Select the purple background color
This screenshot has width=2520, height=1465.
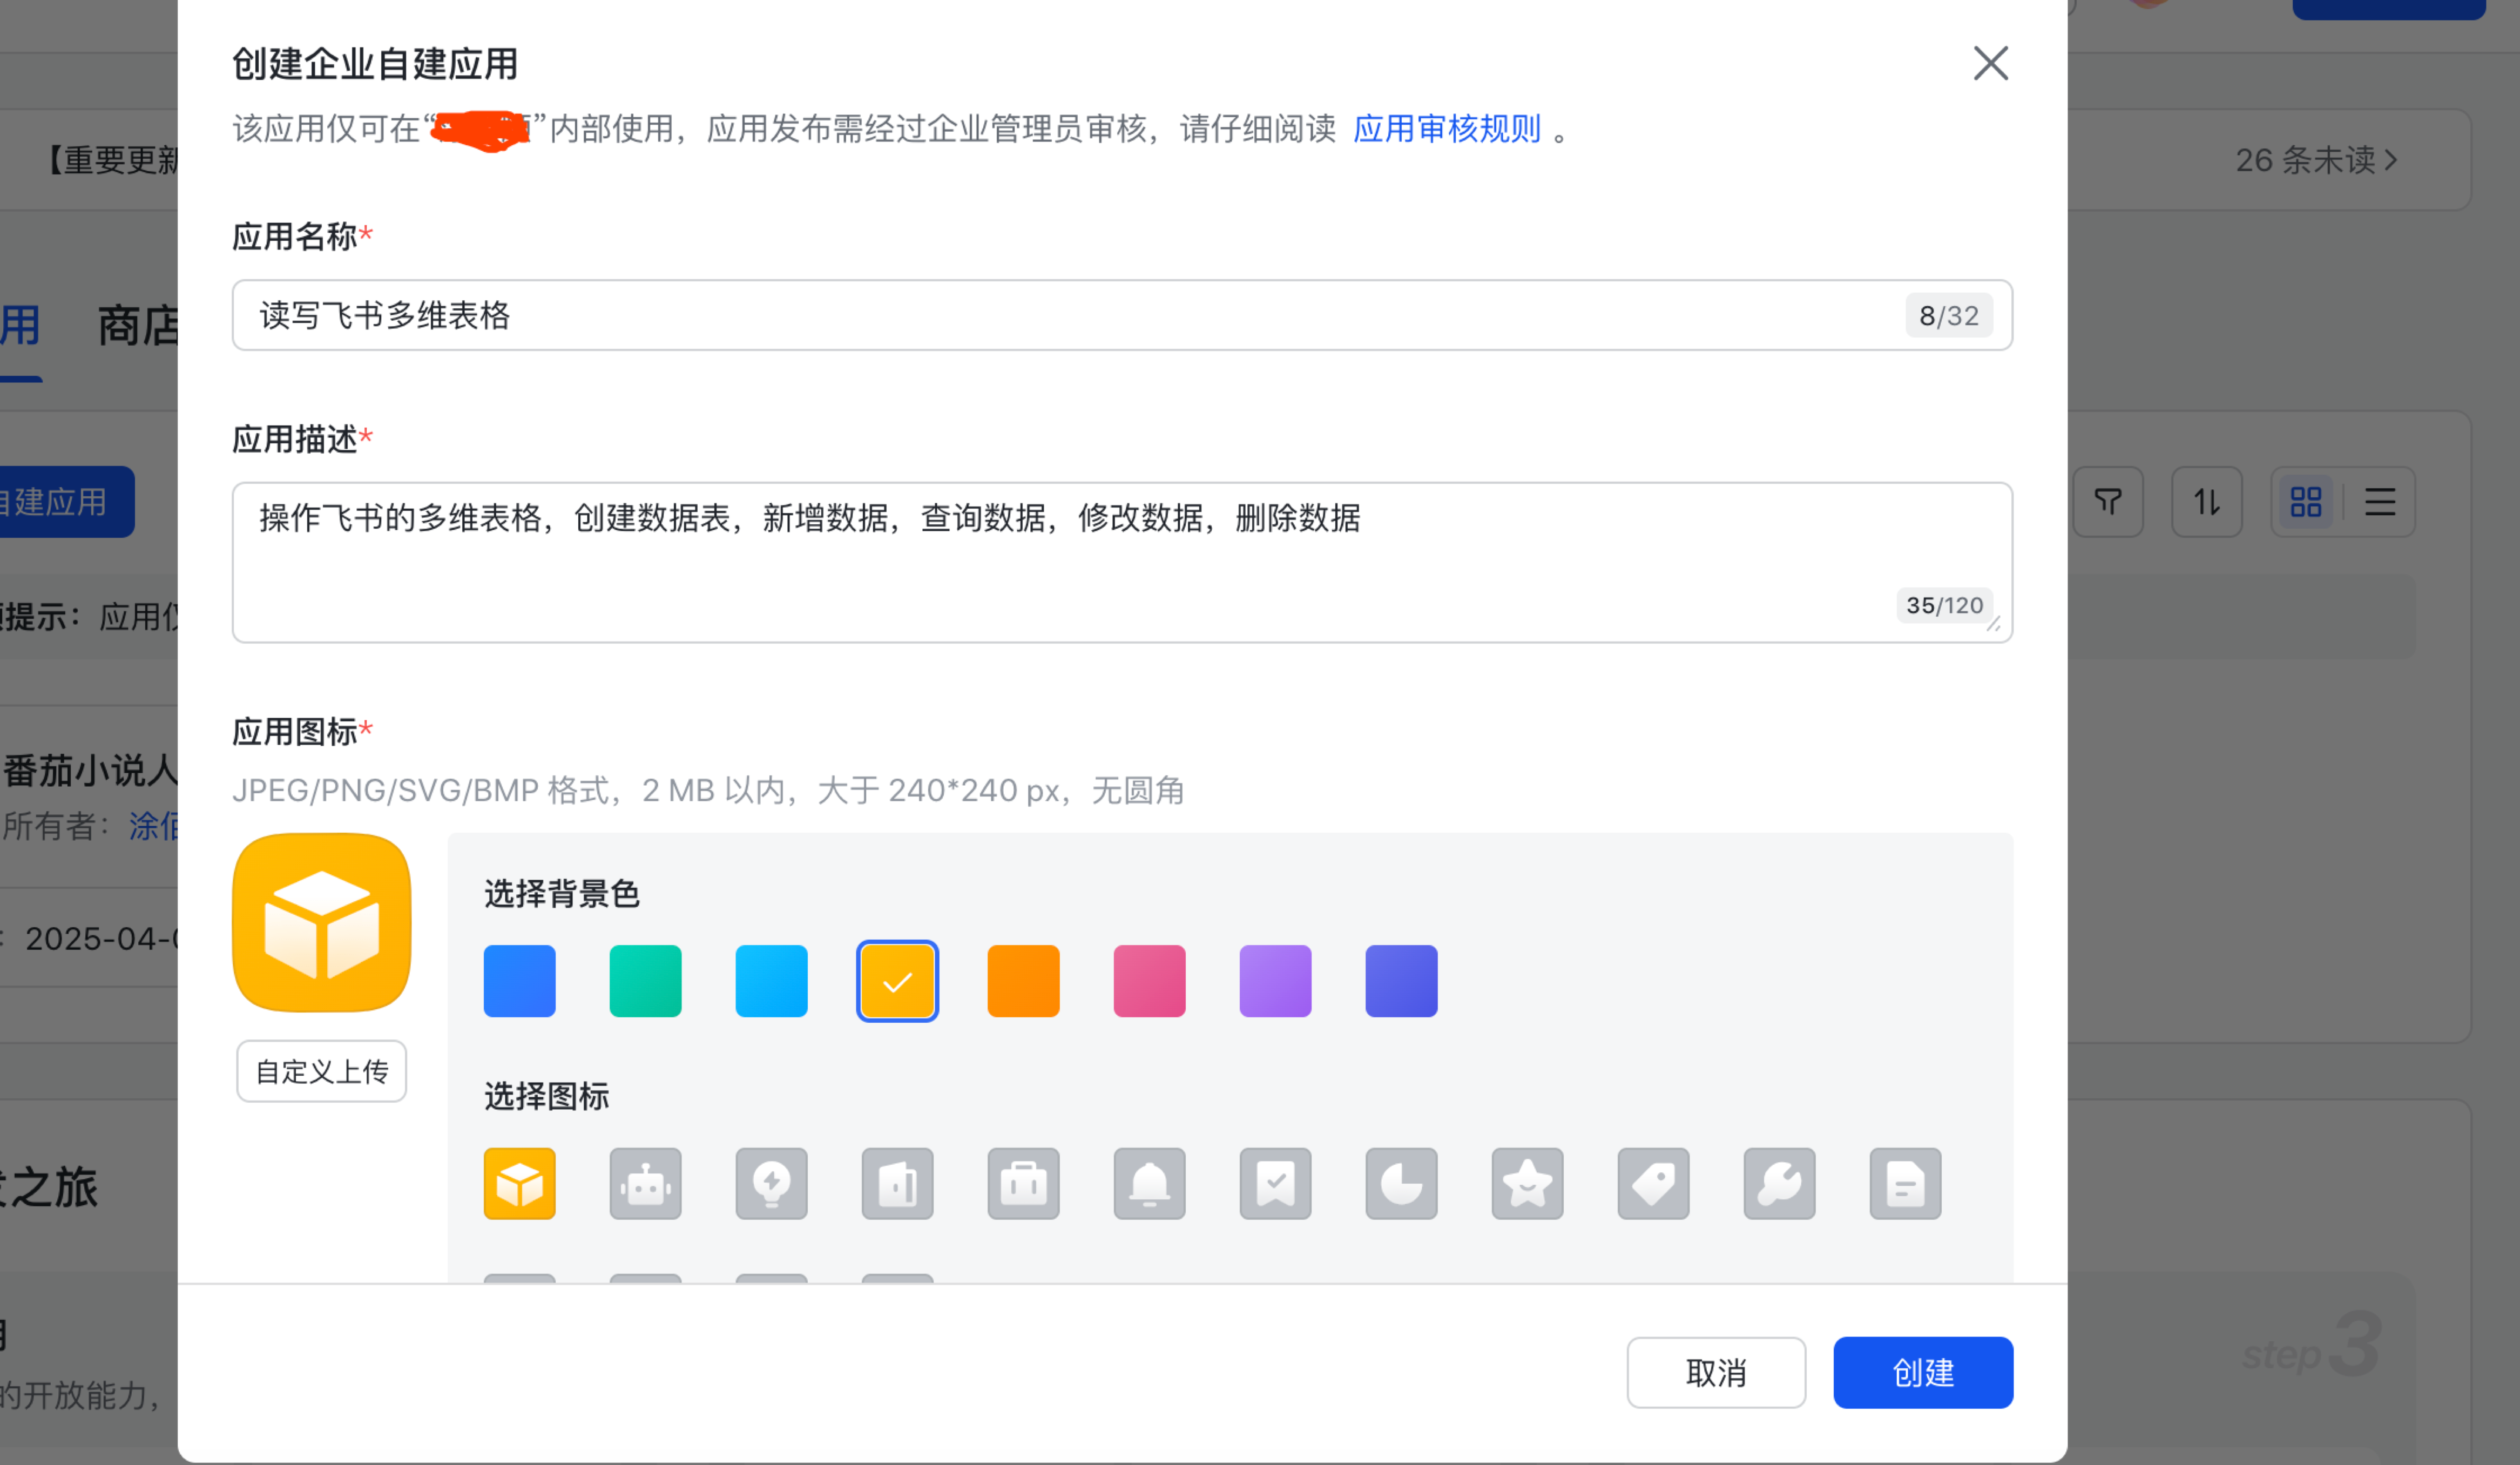(1275, 980)
